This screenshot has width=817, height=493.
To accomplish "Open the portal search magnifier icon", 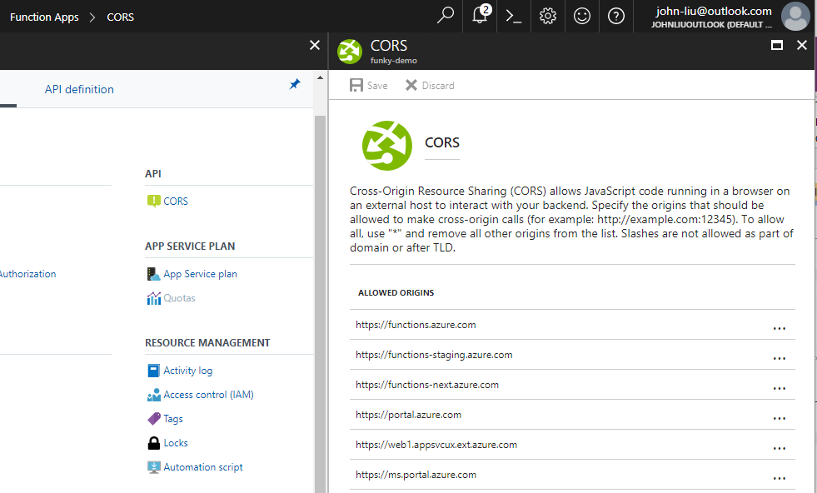I will 446,16.
